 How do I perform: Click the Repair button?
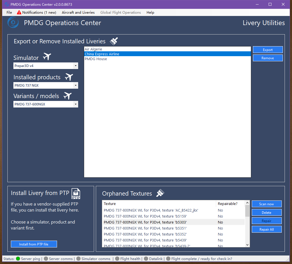point(267,221)
